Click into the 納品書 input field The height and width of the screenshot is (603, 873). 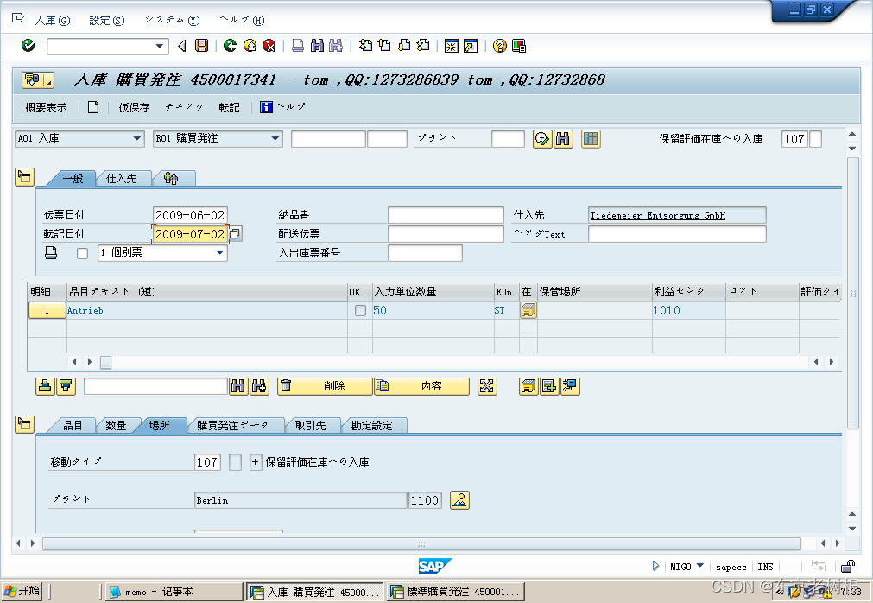[445, 215]
